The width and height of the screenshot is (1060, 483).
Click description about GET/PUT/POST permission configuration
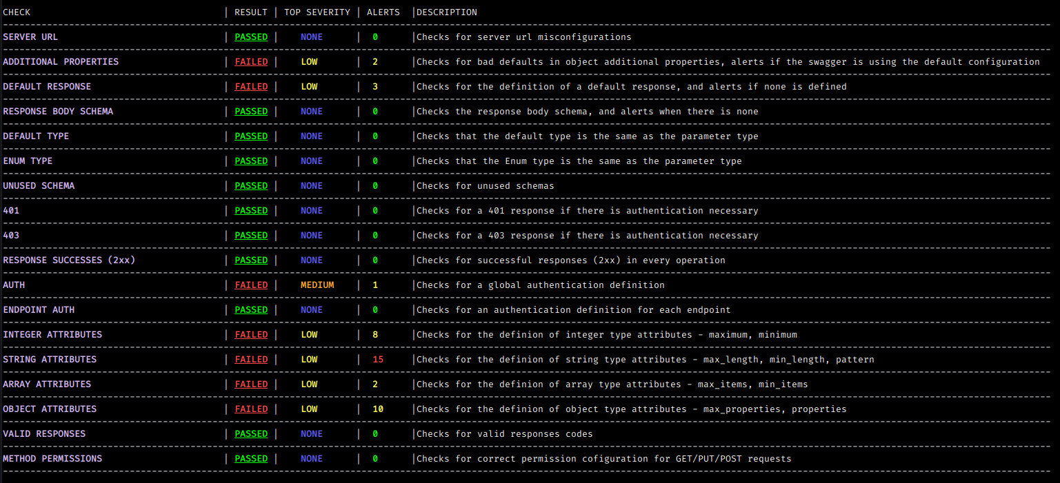[x=604, y=459]
